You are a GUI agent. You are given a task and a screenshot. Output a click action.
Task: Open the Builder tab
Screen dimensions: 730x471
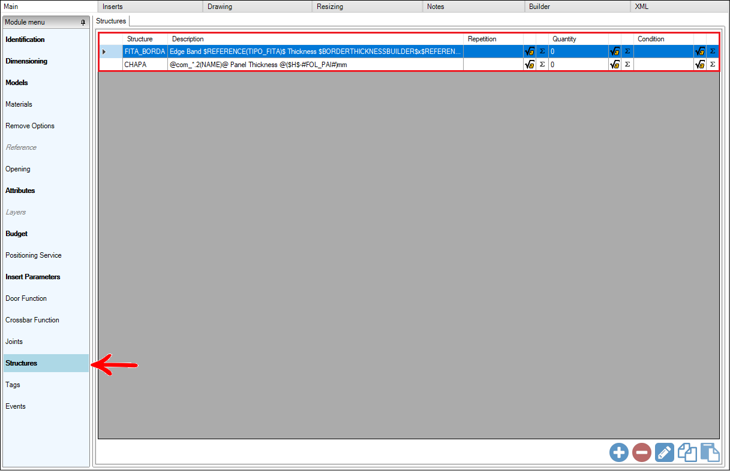pyautogui.click(x=577, y=7)
